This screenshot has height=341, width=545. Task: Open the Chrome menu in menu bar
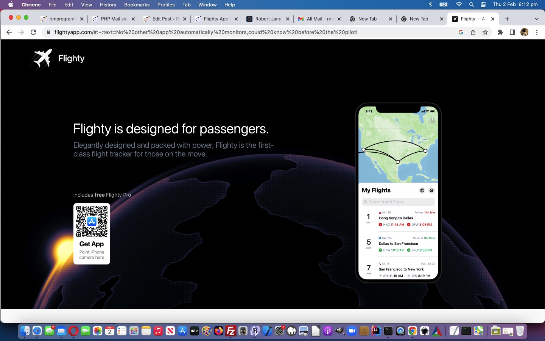point(31,5)
